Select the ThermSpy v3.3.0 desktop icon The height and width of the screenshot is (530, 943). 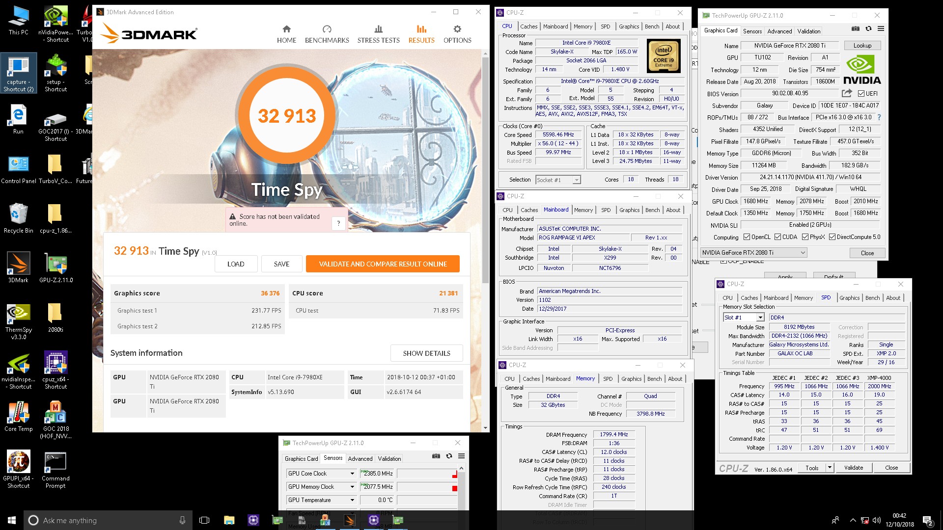18,321
